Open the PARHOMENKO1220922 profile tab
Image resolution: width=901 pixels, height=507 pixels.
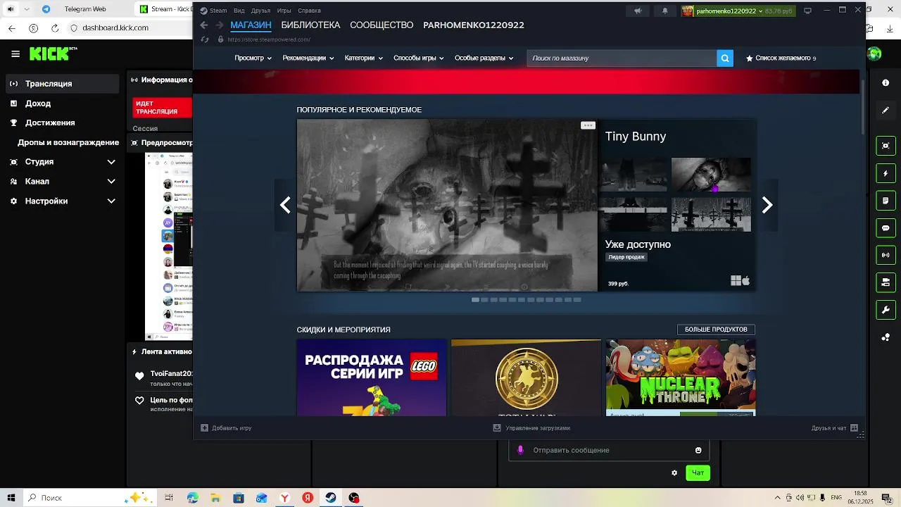coord(474,25)
